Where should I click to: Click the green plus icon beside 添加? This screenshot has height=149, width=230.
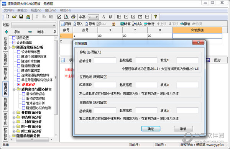[7, 32]
